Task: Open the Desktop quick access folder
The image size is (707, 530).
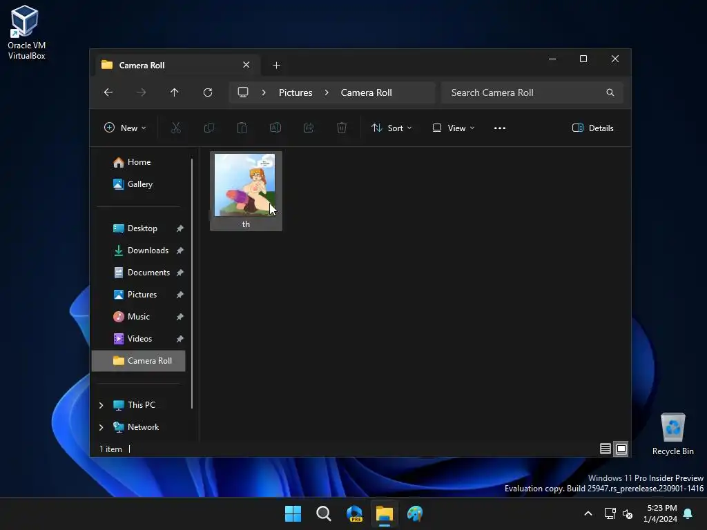Action: [138, 228]
